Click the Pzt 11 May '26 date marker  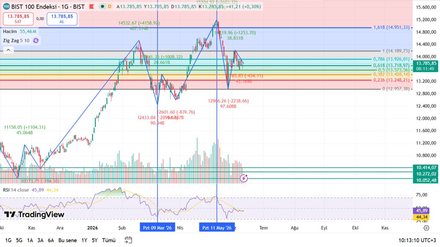(217, 228)
